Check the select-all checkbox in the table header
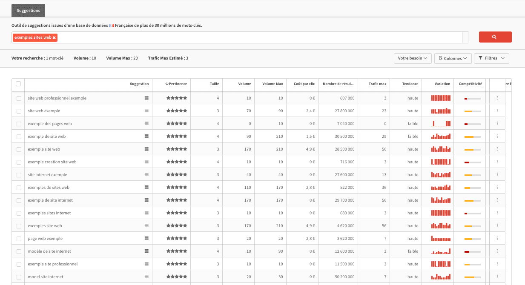The height and width of the screenshot is (285, 525). (18, 84)
